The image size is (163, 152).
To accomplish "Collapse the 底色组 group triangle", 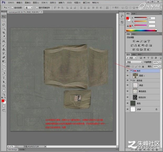I will click(131, 80).
